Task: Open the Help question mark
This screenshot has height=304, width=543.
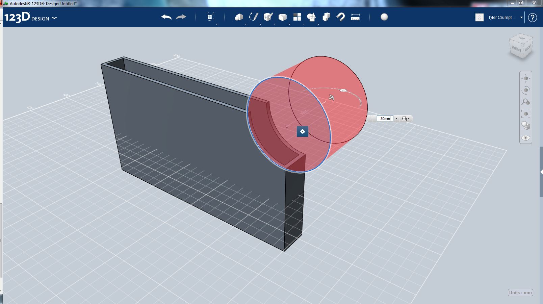Action: tap(533, 18)
